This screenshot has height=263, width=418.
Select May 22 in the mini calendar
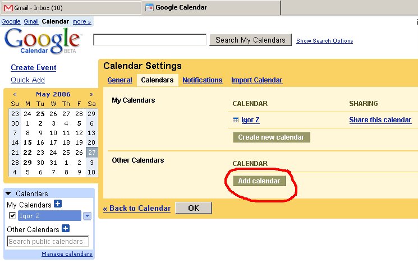(x=27, y=153)
